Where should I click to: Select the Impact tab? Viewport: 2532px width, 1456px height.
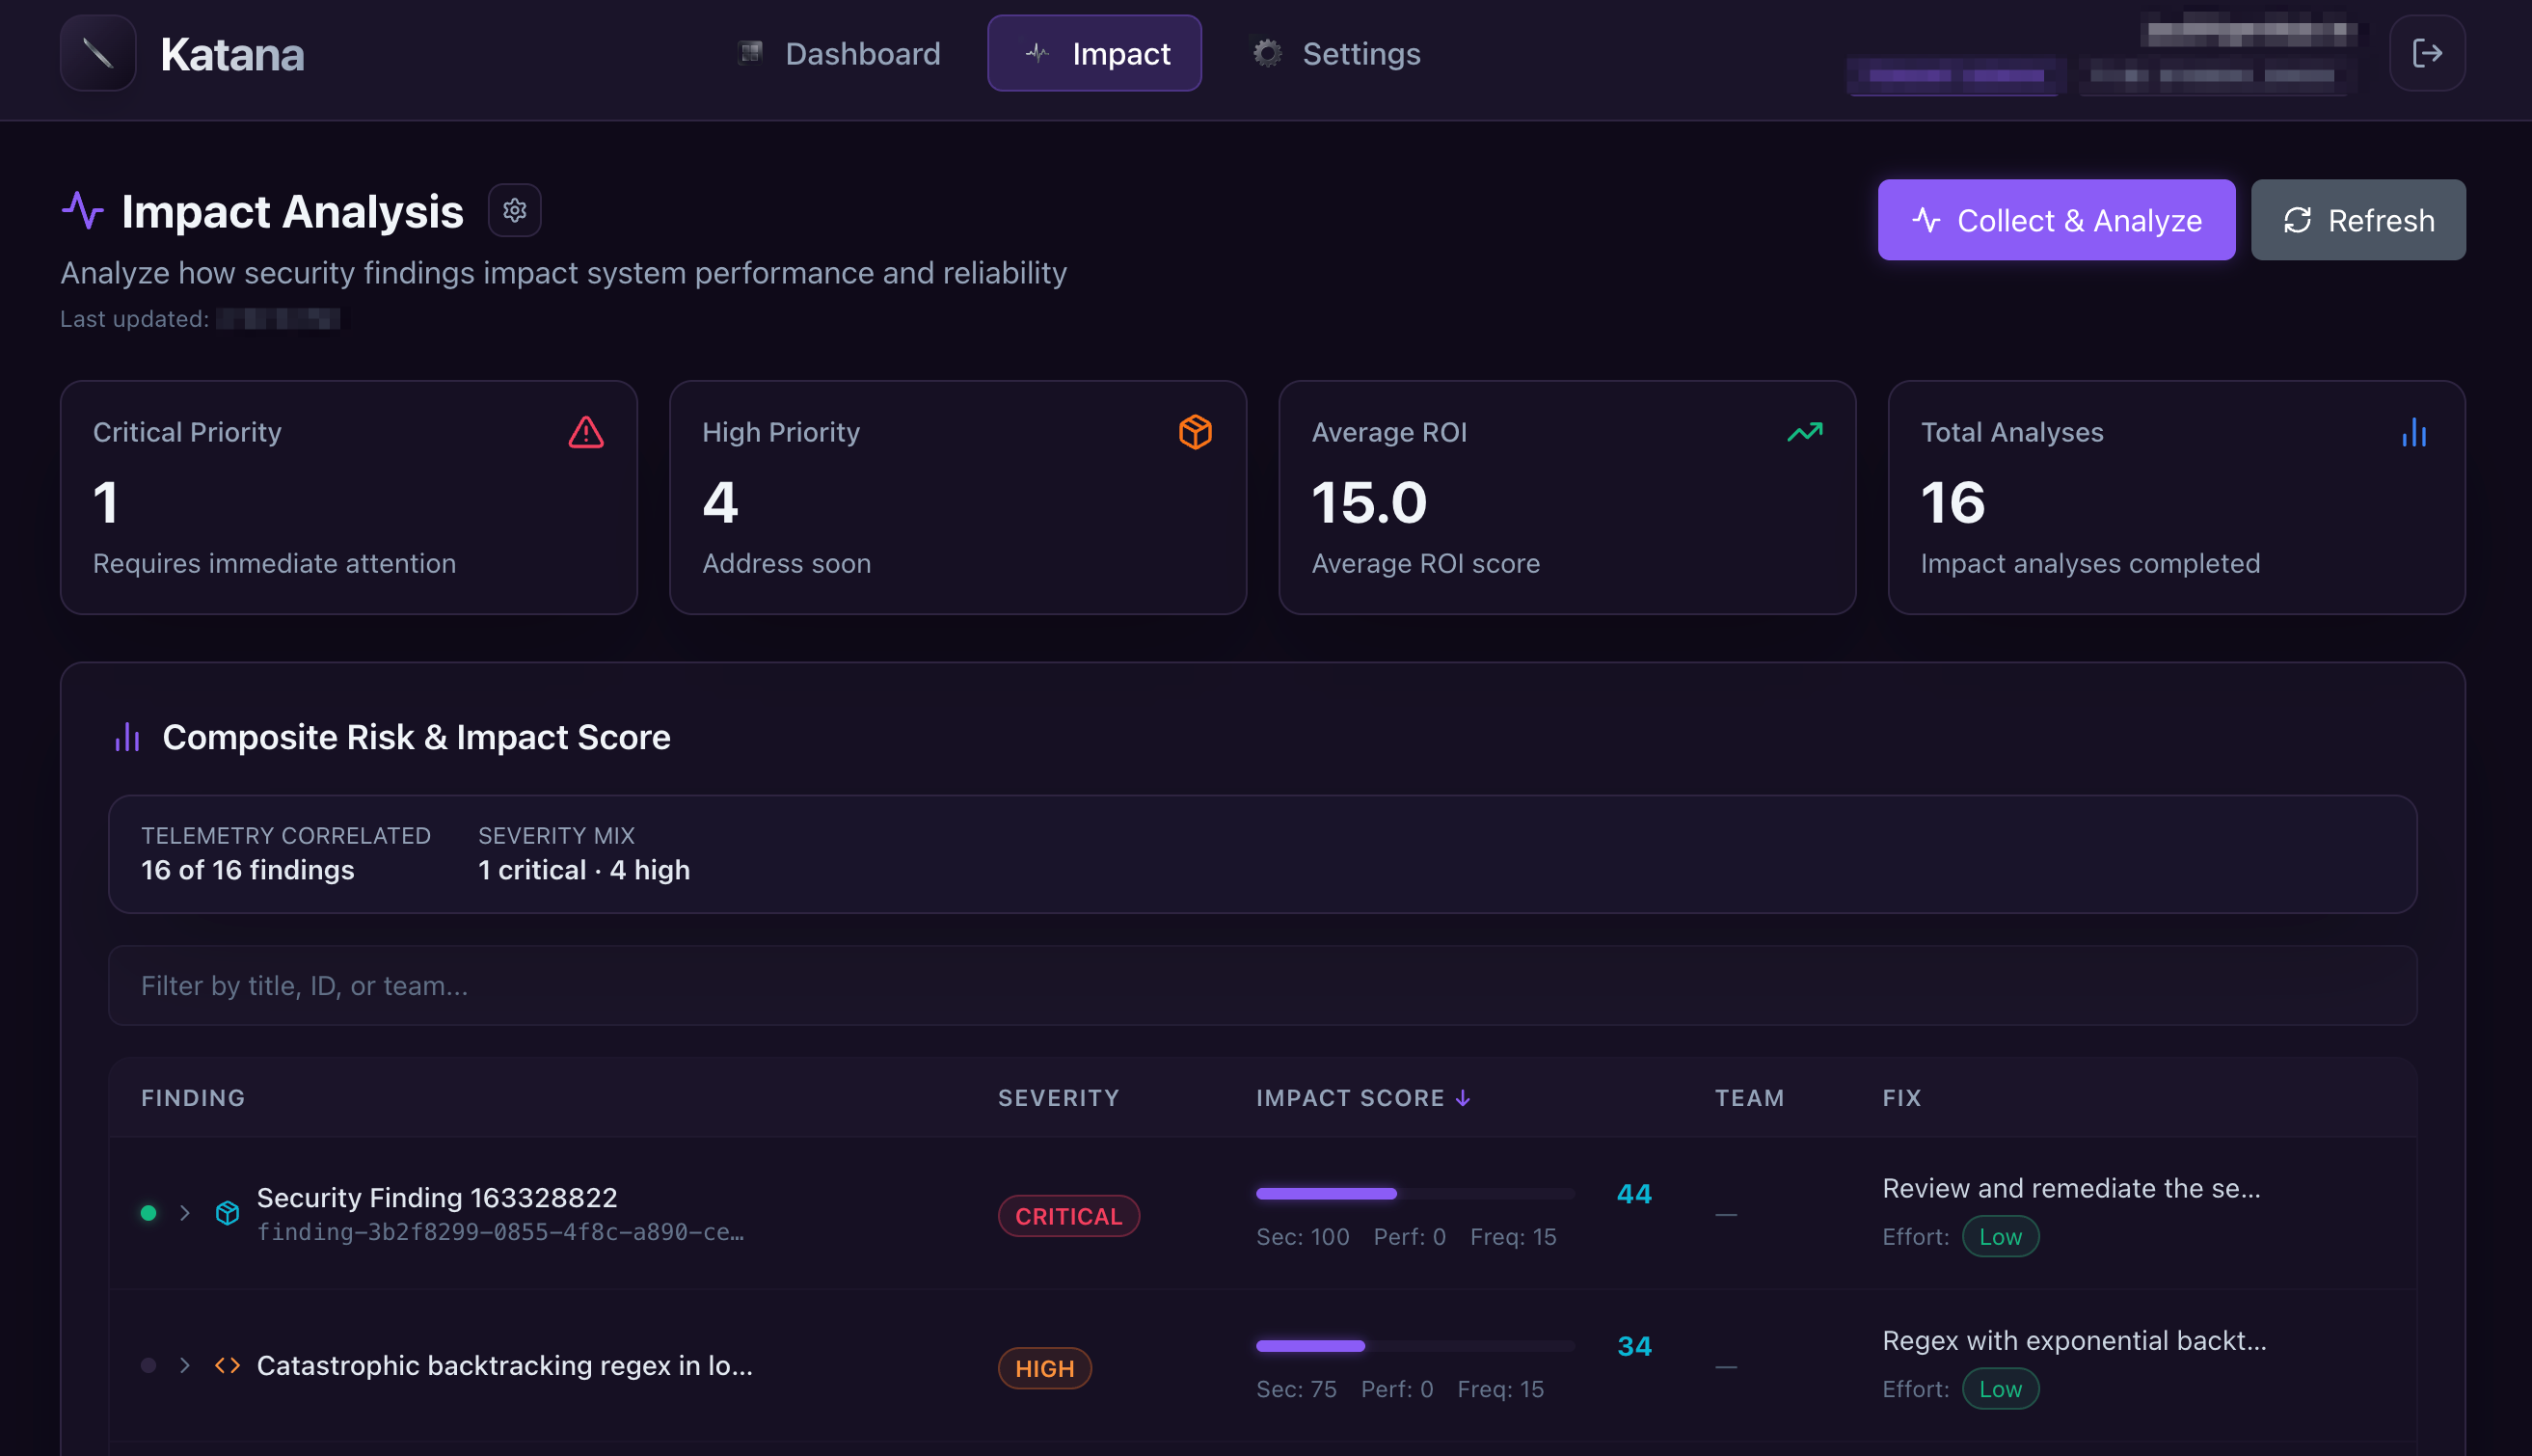tap(1094, 53)
